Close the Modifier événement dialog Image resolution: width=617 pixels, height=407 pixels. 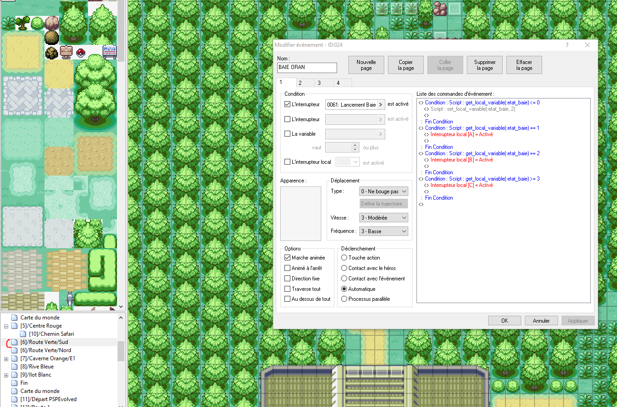tap(588, 45)
